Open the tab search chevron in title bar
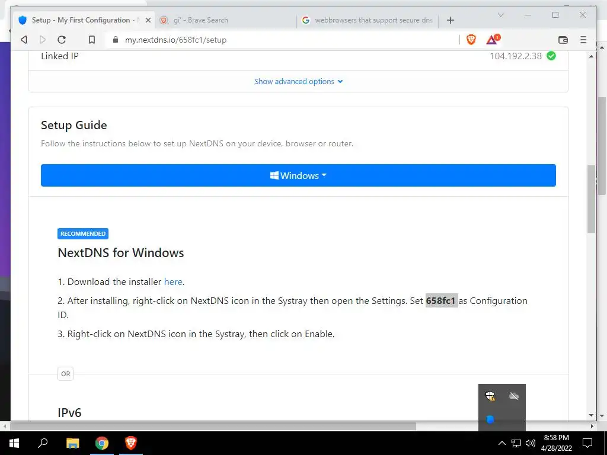 tap(500, 15)
